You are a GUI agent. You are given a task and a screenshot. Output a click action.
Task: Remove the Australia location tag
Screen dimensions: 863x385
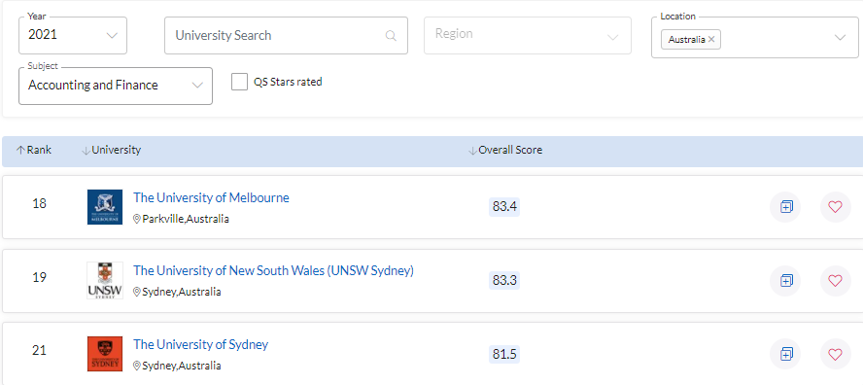[x=711, y=39]
